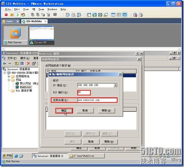Click the IIS up one level folder icon
The height and width of the screenshot is (167, 184).
(17, 64)
